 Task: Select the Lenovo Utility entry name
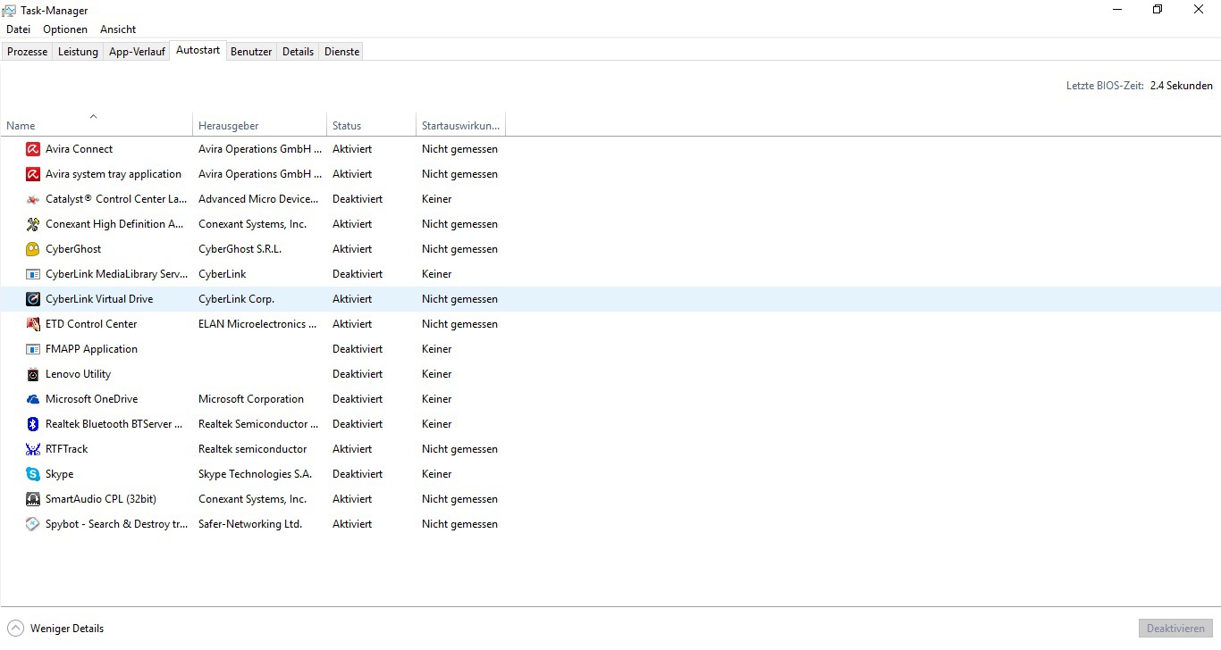pyautogui.click(x=79, y=374)
